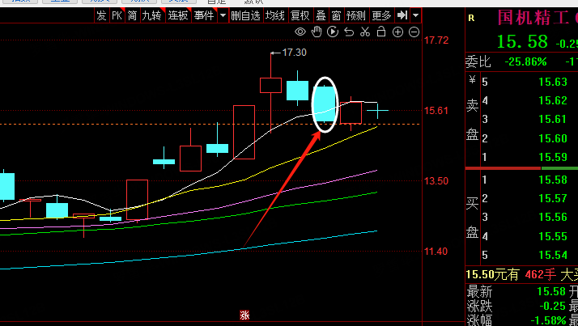Select the hand pan tool

[317, 32]
